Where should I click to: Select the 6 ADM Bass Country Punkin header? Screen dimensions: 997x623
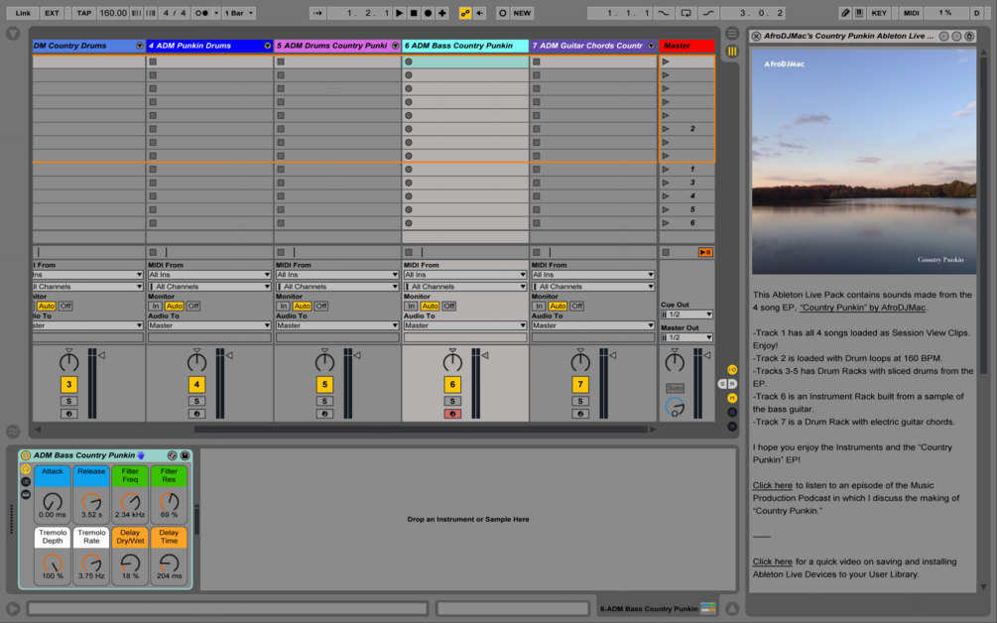coord(465,46)
